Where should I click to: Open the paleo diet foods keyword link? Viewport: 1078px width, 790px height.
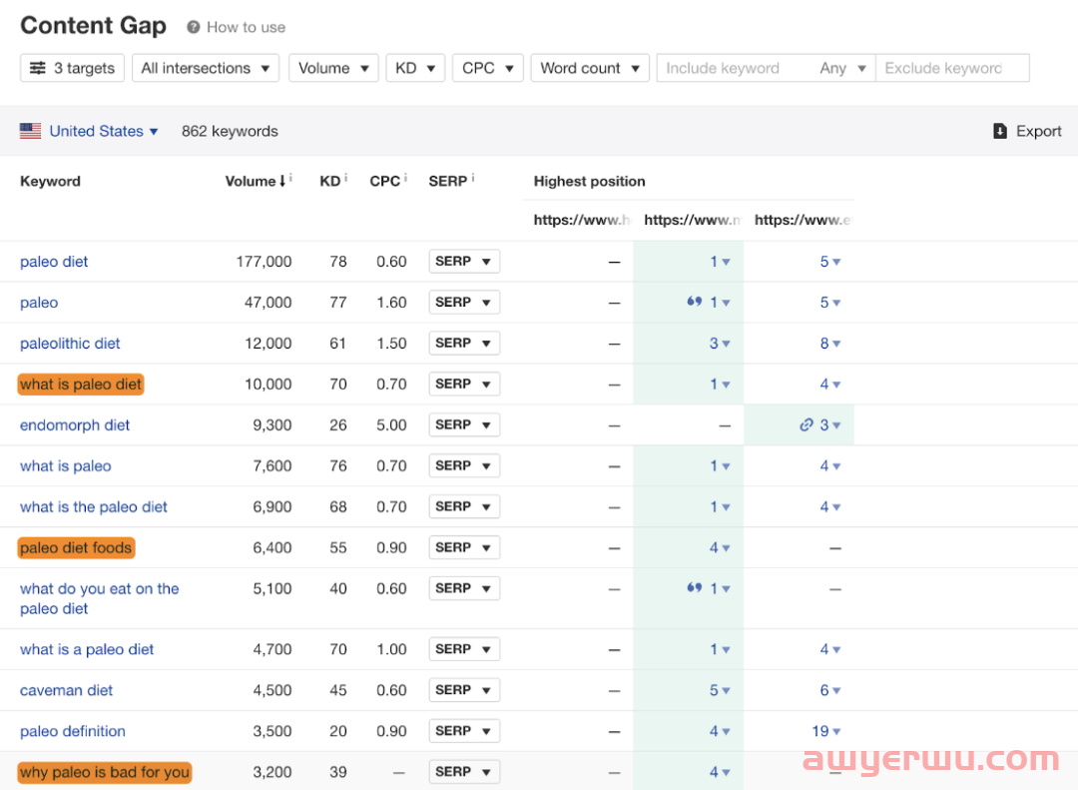tap(76, 547)
